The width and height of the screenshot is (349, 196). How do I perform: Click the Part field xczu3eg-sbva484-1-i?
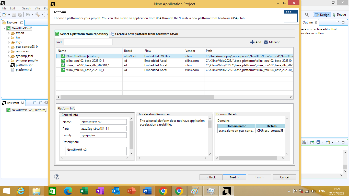(103, 129)
